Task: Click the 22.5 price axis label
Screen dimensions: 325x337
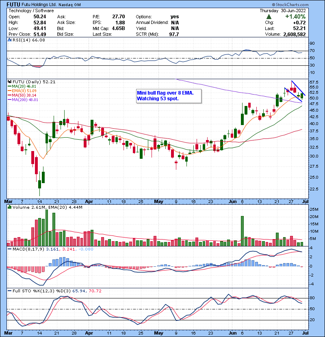Action: [314, 189]
